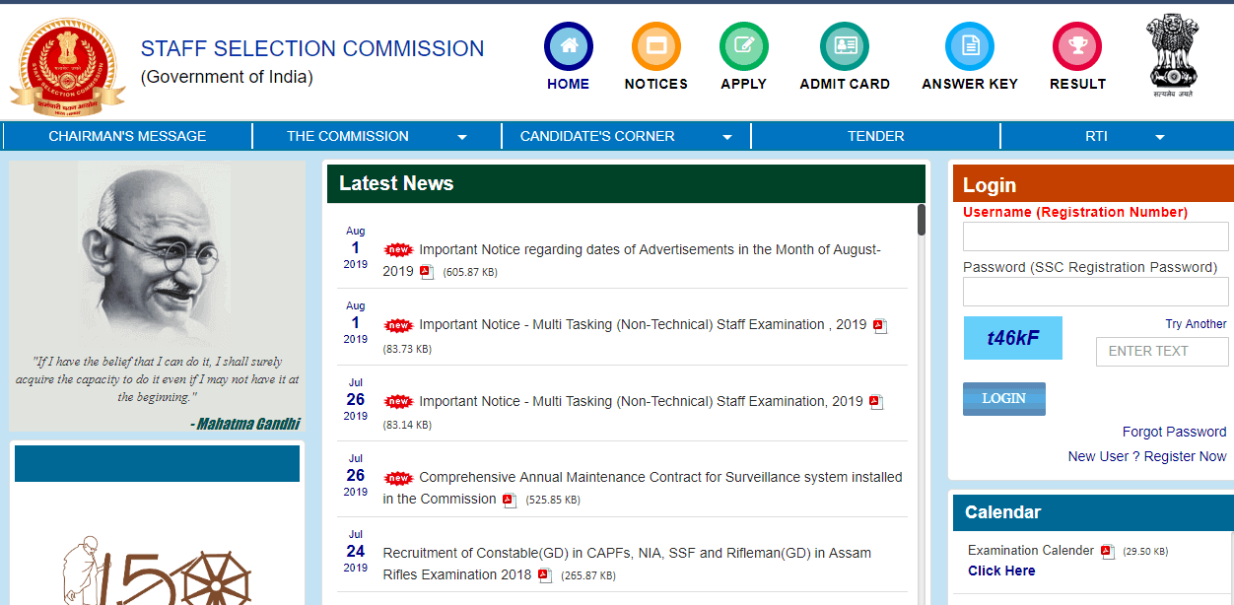This screenshot has width=1234, height=605.
Task: Click the Latest News scrollbar thumb
Action: (922, 220)
